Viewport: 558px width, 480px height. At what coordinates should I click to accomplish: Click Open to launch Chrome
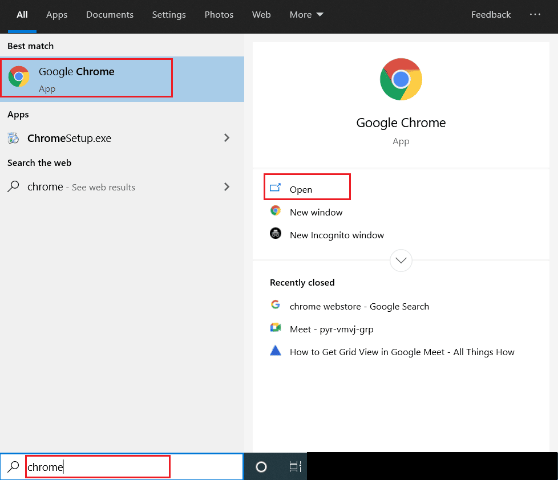[301, 189]
